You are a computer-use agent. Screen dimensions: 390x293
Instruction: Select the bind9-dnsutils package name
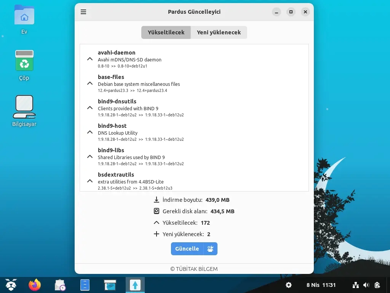click(x=117, y=101)
